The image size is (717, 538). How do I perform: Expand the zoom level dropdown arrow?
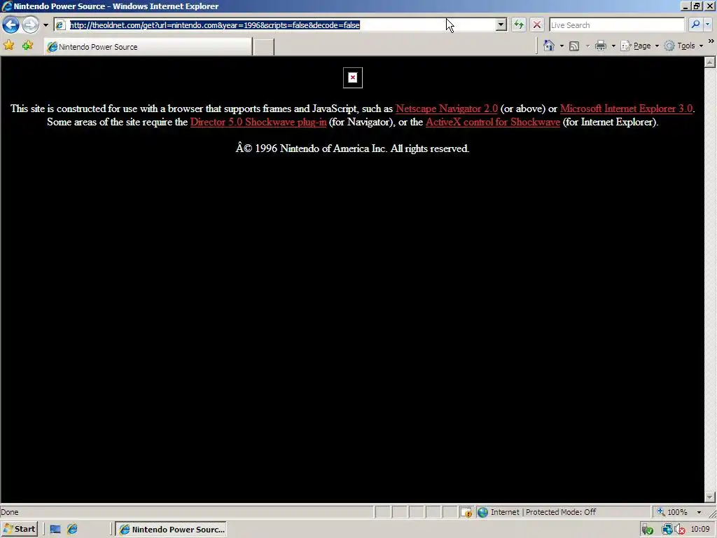point(699,512)
